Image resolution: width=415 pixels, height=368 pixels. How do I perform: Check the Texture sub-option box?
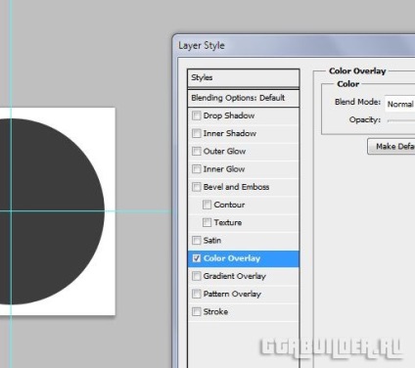coord(207,222)
